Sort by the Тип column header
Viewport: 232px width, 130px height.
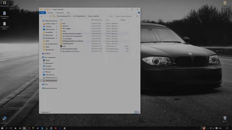[107, 20]
